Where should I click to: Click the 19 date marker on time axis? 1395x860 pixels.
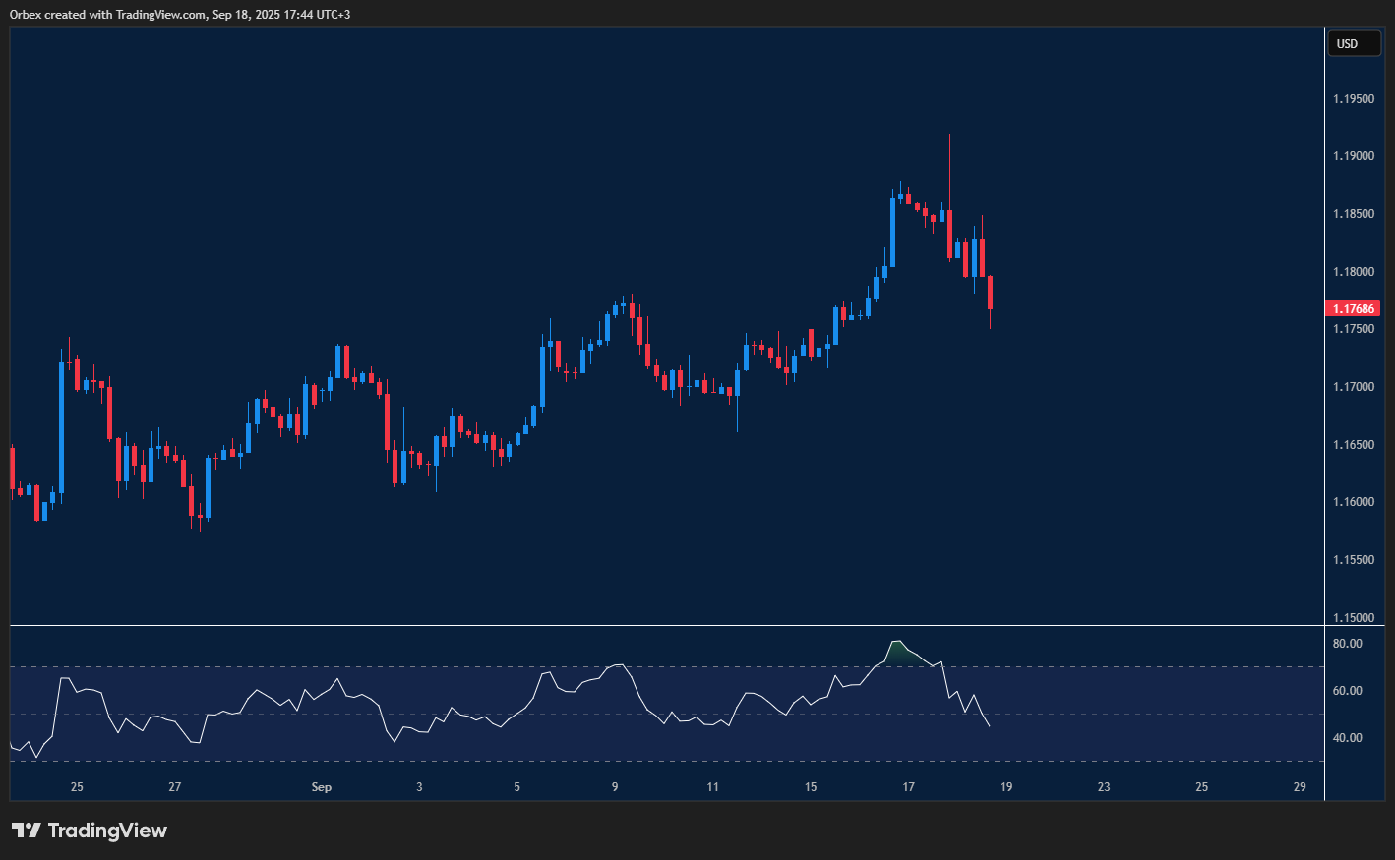point(1006,787)
